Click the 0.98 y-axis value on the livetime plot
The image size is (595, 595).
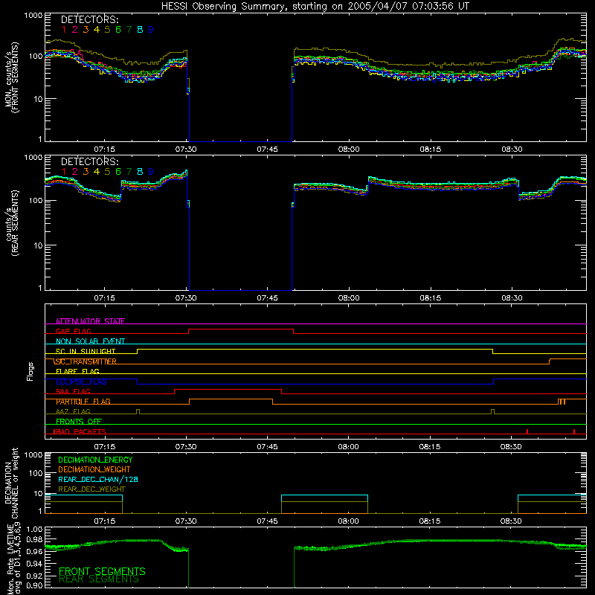click(34, 539)
